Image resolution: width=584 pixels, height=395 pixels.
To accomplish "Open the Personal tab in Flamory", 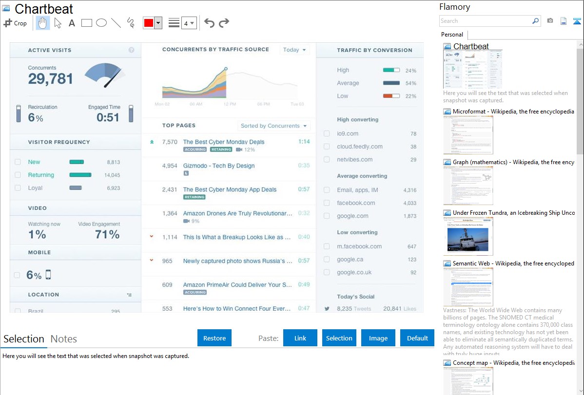I will pyautogui.click(x=452, y=35).
